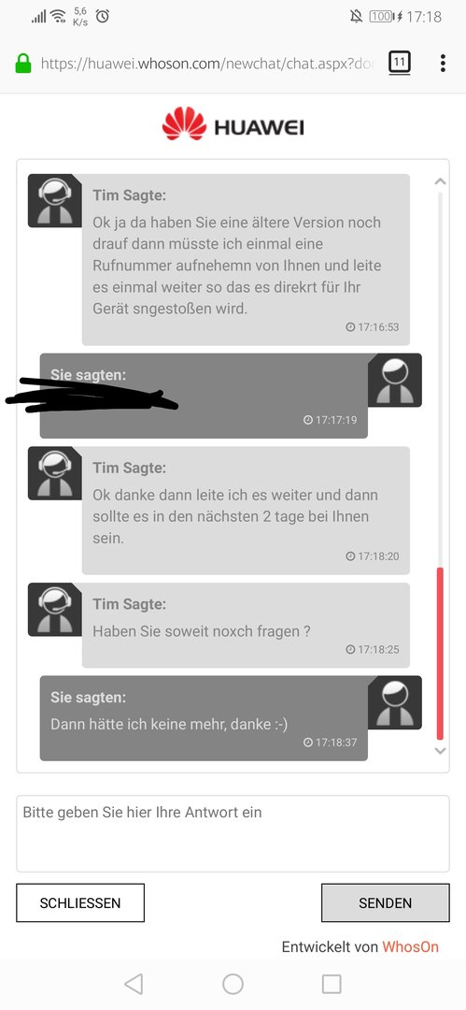466x1010 pixels.
Task: Tap the Android back navigation triangle
Action: tap(134, 984)
